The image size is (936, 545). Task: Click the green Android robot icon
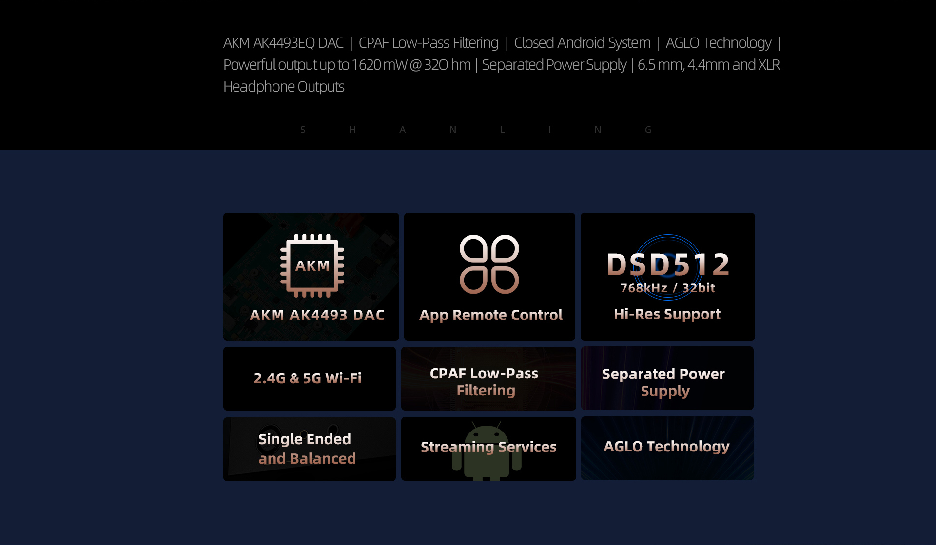click(487, 451)
